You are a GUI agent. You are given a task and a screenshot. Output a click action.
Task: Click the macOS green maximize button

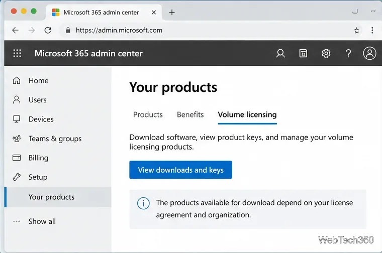34,11
